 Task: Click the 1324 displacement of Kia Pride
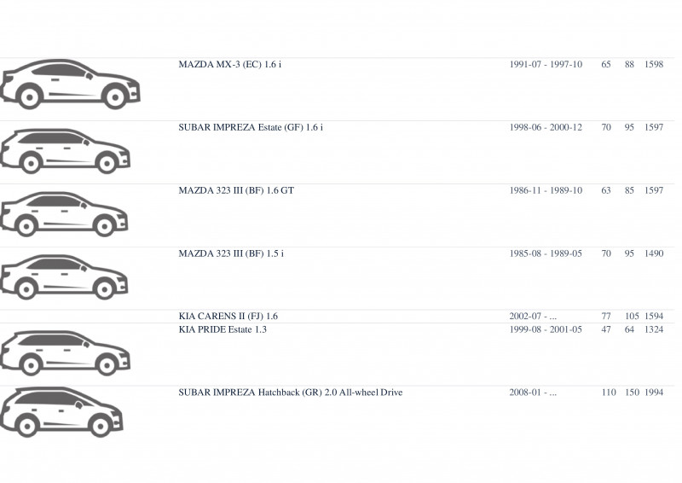pyautogui.click(x=654, y=329)
